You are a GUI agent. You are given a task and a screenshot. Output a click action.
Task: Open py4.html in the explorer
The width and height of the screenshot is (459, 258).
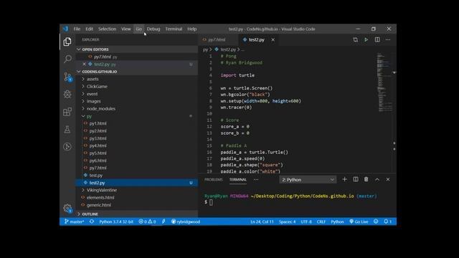(137, 145)
